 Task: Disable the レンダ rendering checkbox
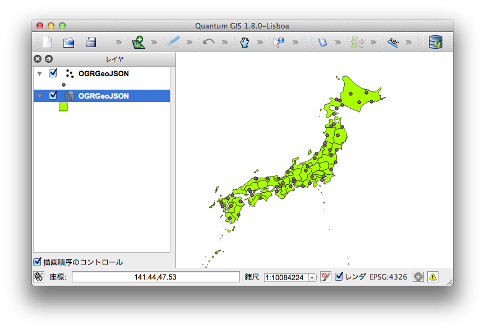click(x=339, y=276)
